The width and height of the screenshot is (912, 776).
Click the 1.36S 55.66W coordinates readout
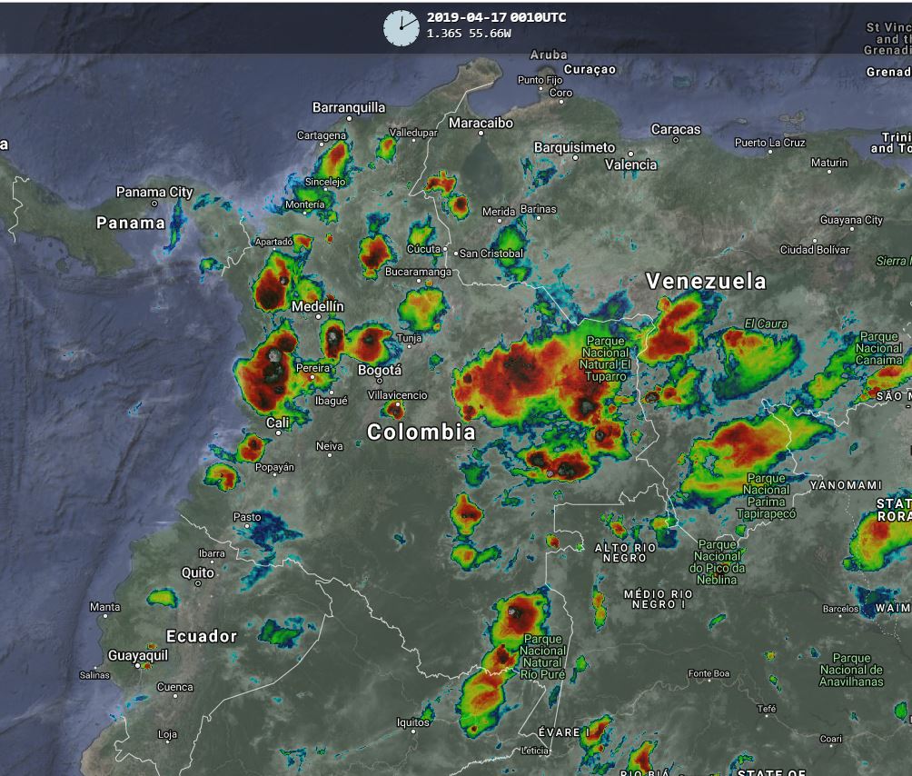click(469, 34)
